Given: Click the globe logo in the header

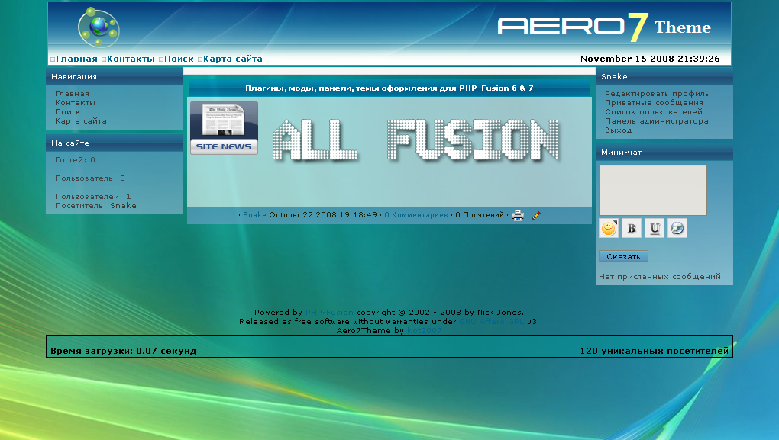Looking at the screenshot, I should pyautogui.click(x=99, y=27).
